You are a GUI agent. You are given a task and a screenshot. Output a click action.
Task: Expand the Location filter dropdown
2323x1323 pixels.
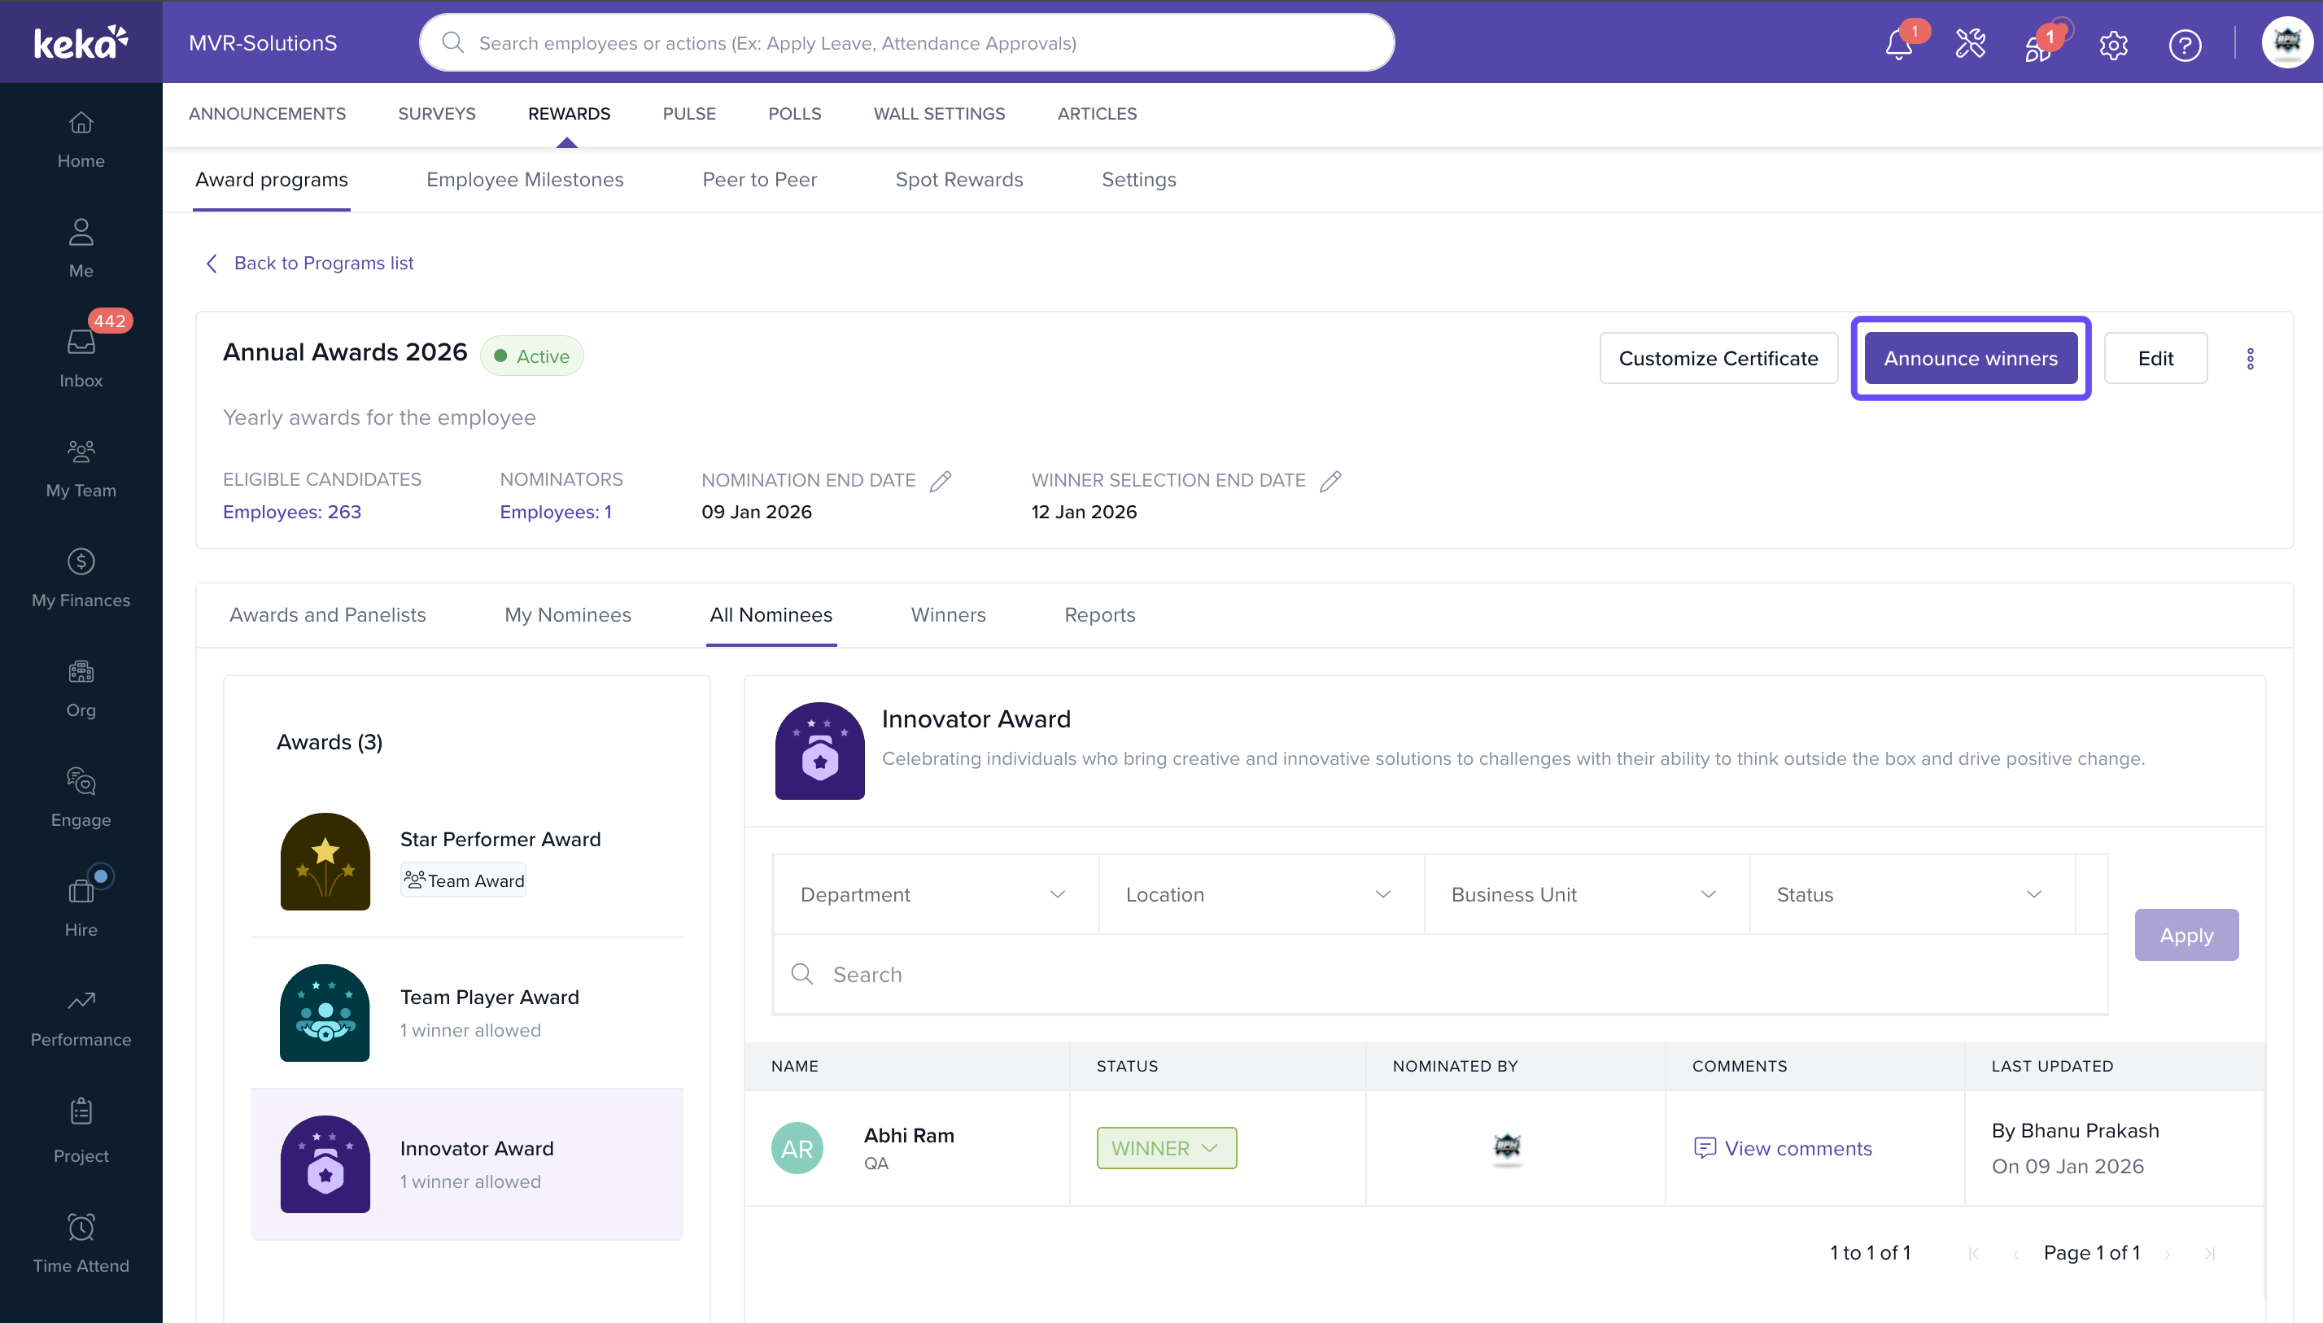click(1260, 894)
